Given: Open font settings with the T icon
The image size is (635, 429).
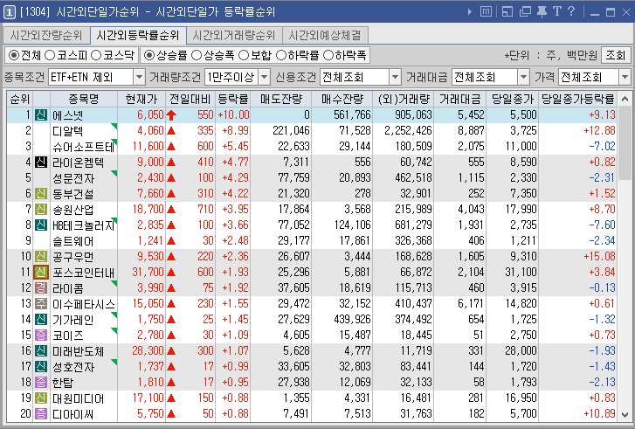Looking at the screenshot, I should [557, 11].
